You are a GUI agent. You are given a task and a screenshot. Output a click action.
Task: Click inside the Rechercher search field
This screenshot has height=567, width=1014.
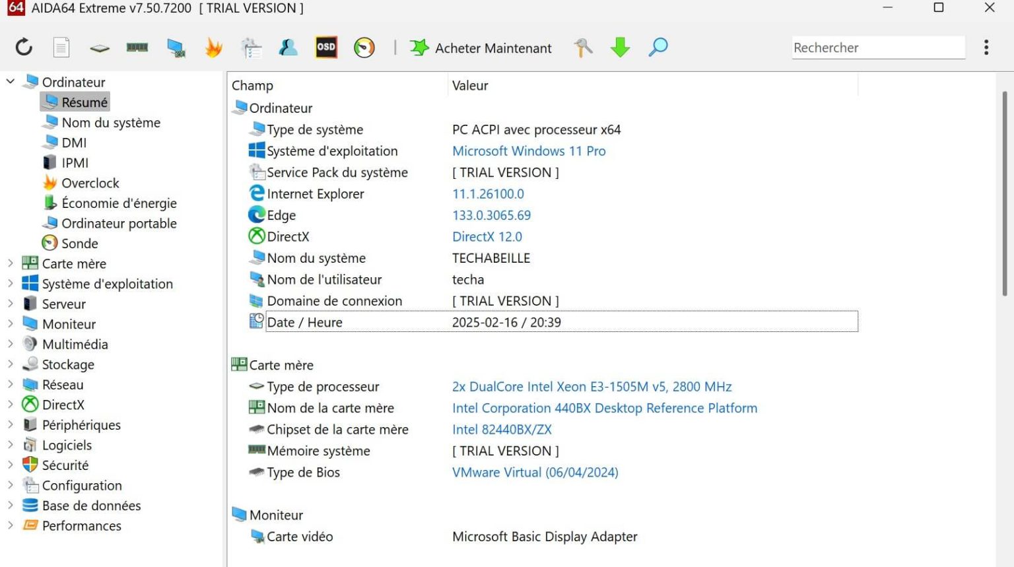coord(878,47)
